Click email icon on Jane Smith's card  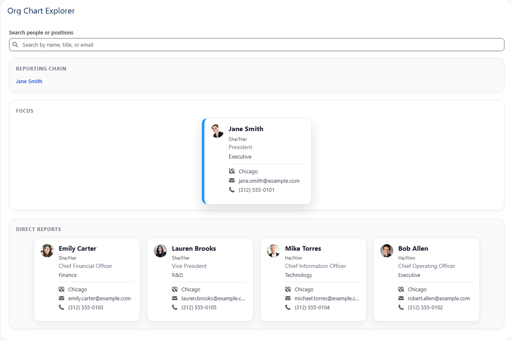coord(232,181)
